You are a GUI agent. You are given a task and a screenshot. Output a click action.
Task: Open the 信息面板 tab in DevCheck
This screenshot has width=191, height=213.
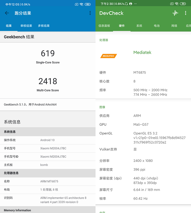(104, 26)
